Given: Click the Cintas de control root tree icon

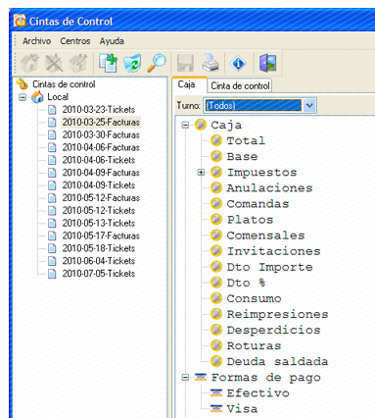Looking at the screenshot, I should click(23, 84).
